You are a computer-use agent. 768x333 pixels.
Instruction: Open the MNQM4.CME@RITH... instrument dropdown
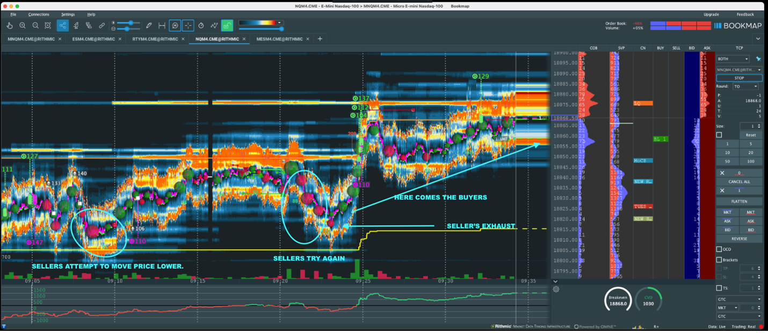coord(739,70)
